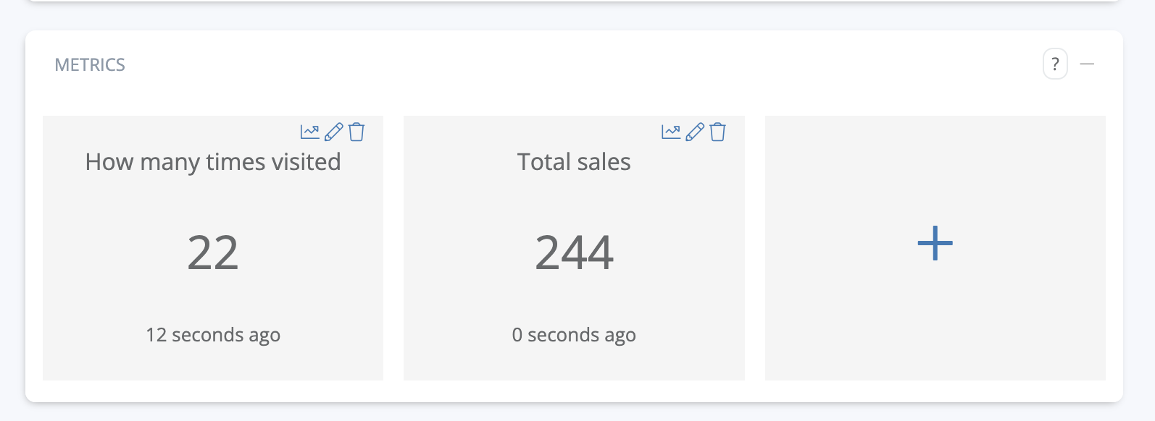Click the Total sales title
Viewport: 1155px width, 421px height.
574,162
